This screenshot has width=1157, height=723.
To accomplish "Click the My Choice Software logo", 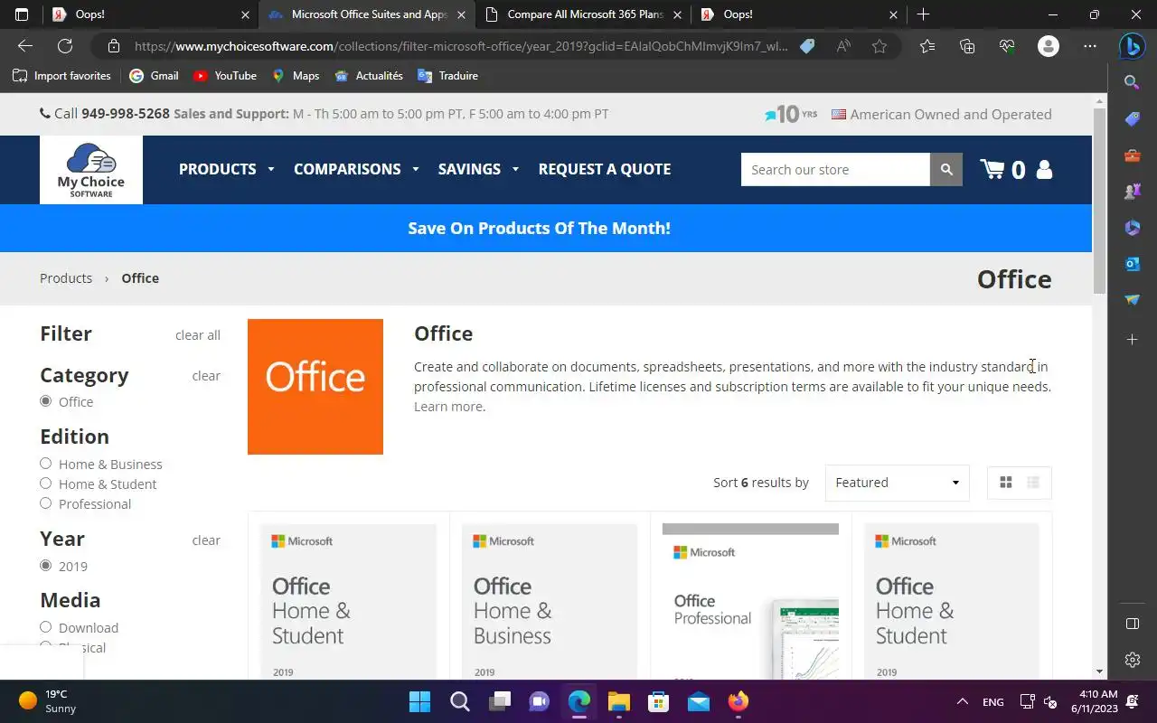I will tap(91, 170).
